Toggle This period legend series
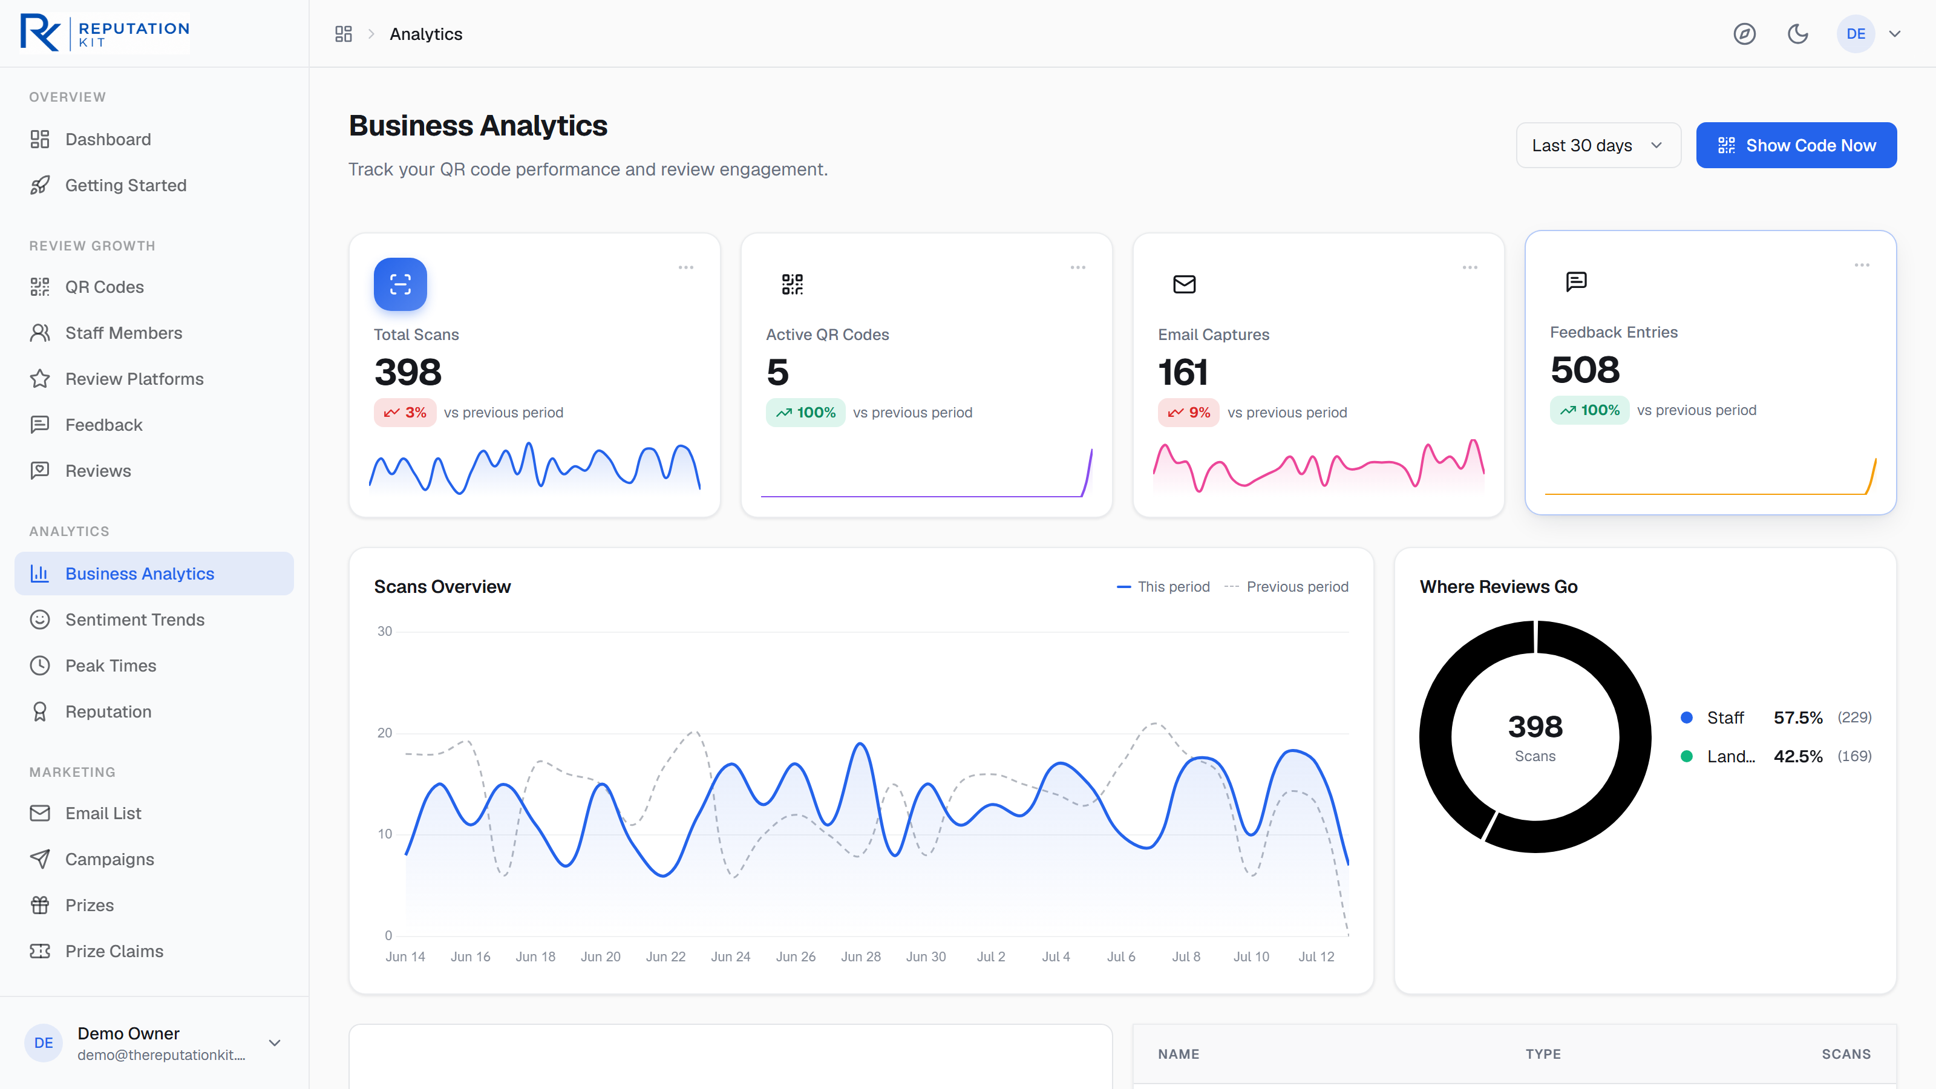Viewport: 1936px width, 1089px height. pos(1163,587)
